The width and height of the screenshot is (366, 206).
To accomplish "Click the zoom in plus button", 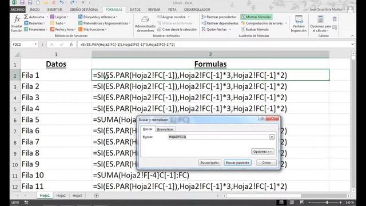I will [341, 203].
